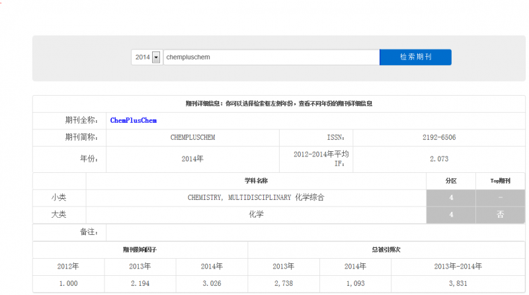Viewport: 529px width, 295px height.
Task: Click the average IF value 2.073
Action: coord(439,159)
